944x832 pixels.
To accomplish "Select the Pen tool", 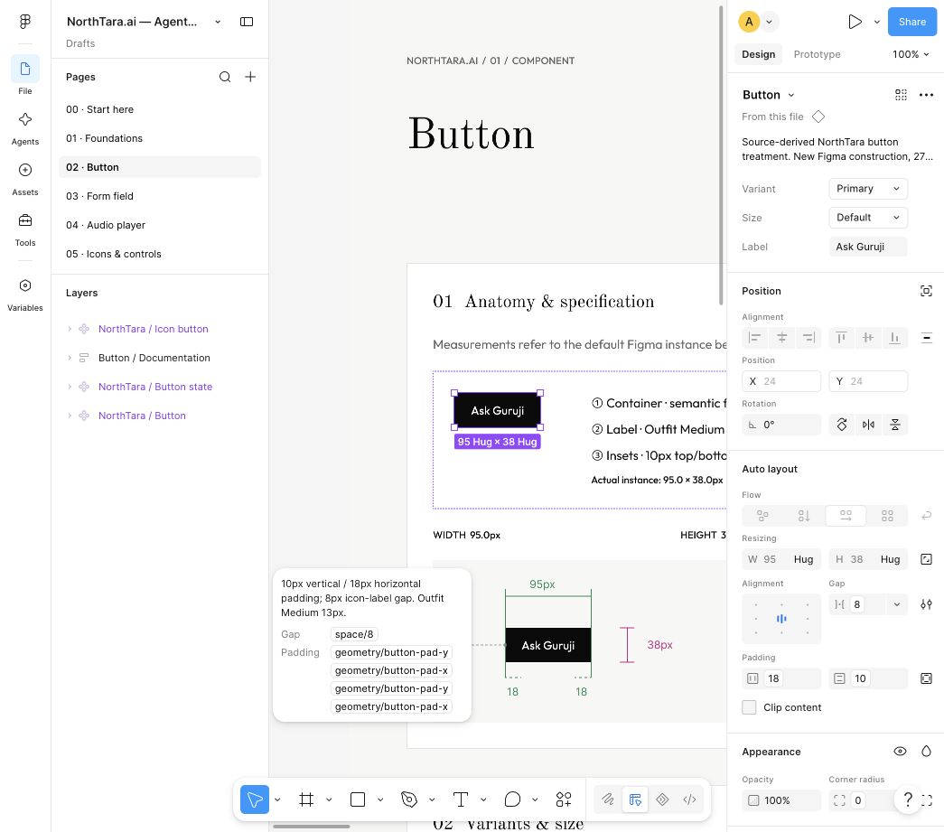I will [x=409, y=799].
